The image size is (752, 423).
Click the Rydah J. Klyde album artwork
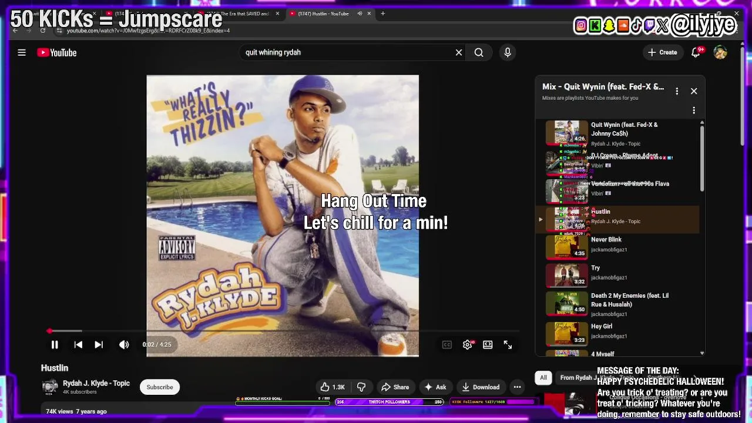click(283, 216)
